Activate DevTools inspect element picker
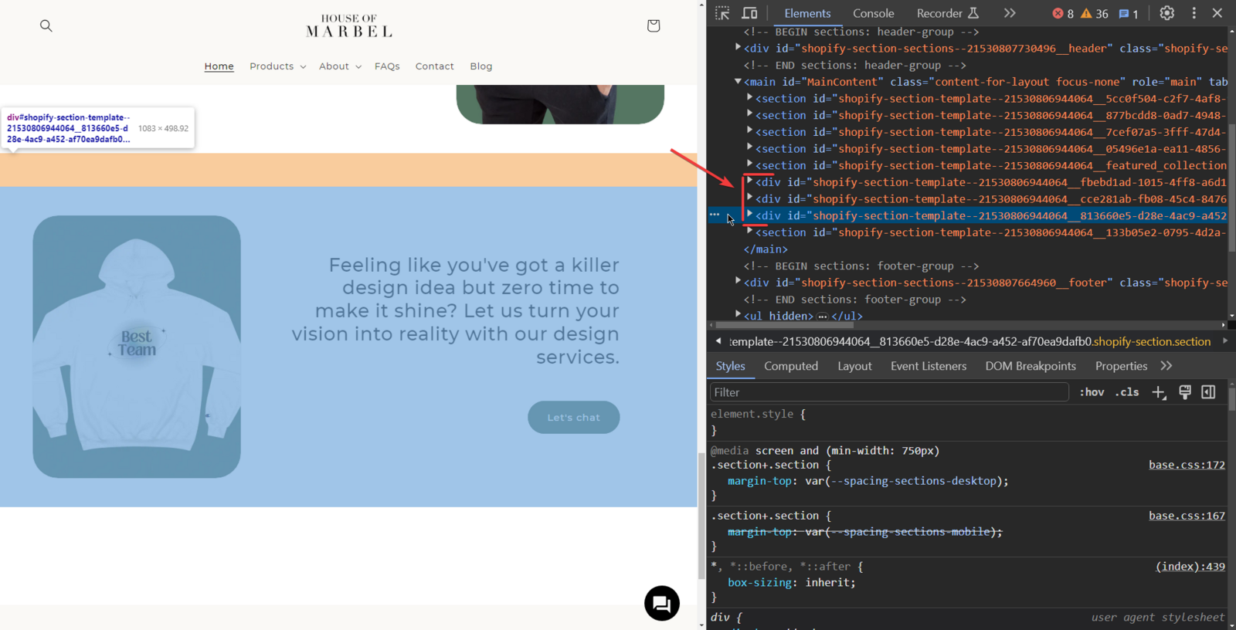 [x=722, y=13]
